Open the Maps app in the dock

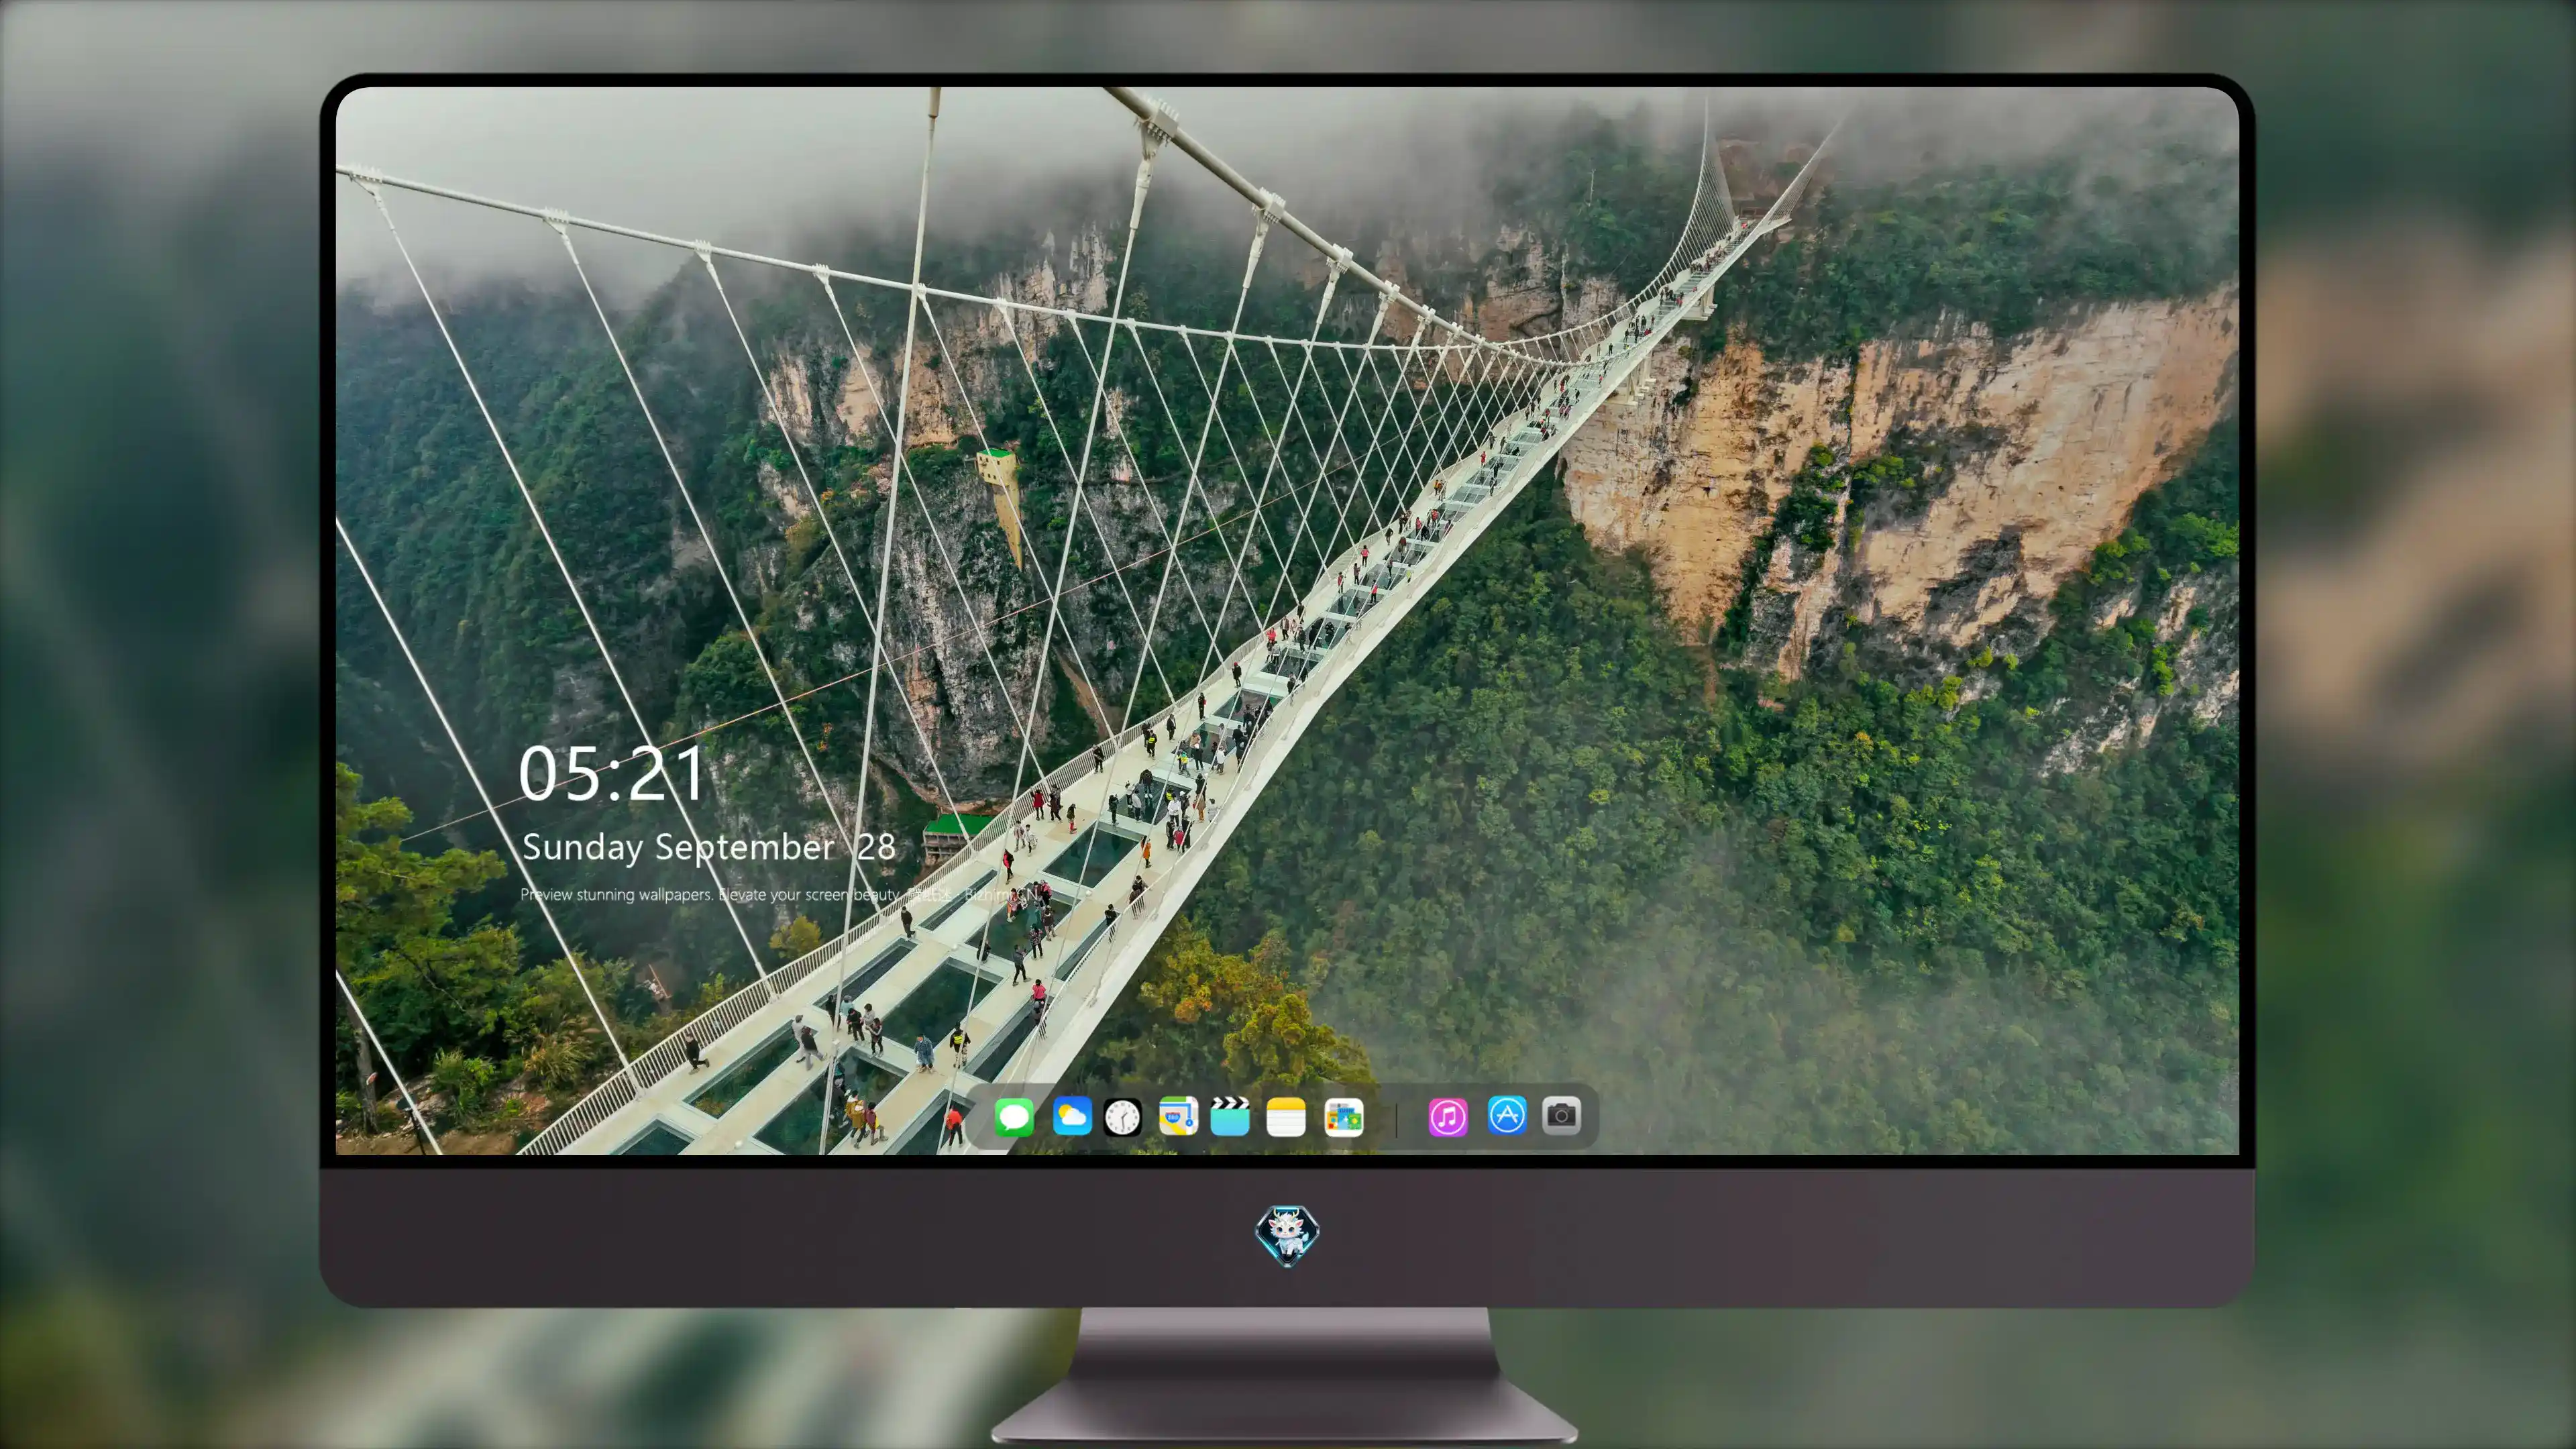coord(1178,1116)
